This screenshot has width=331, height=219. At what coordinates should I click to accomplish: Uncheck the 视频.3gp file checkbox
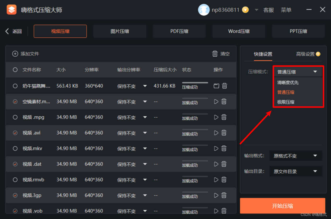pos(15,195)
